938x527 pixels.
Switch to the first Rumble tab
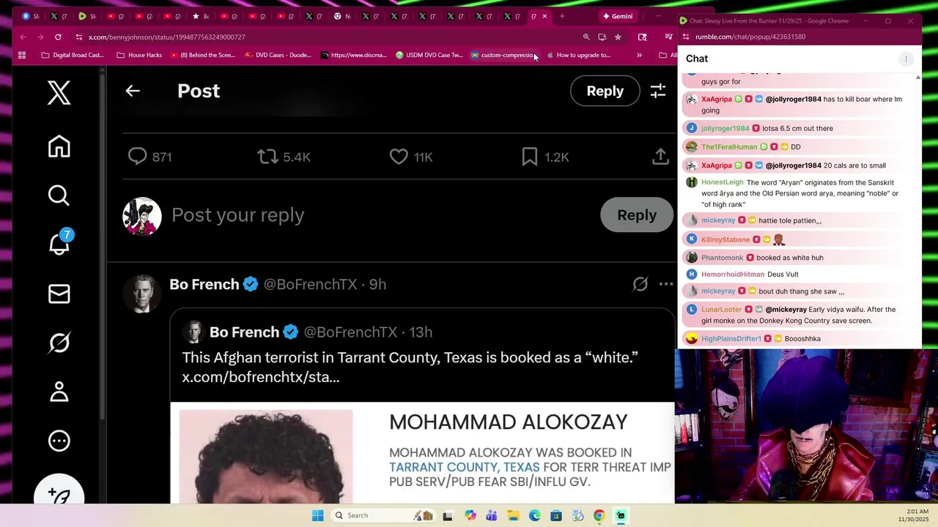[x=31, y=16]
